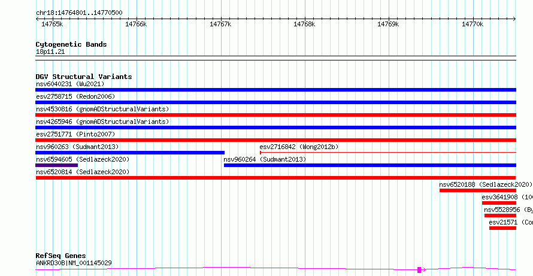Click the nsv6520814 (Sedlazeck2020) label

pos(83,172)
